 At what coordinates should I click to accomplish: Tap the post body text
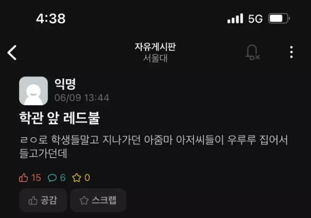coord(154,146)
